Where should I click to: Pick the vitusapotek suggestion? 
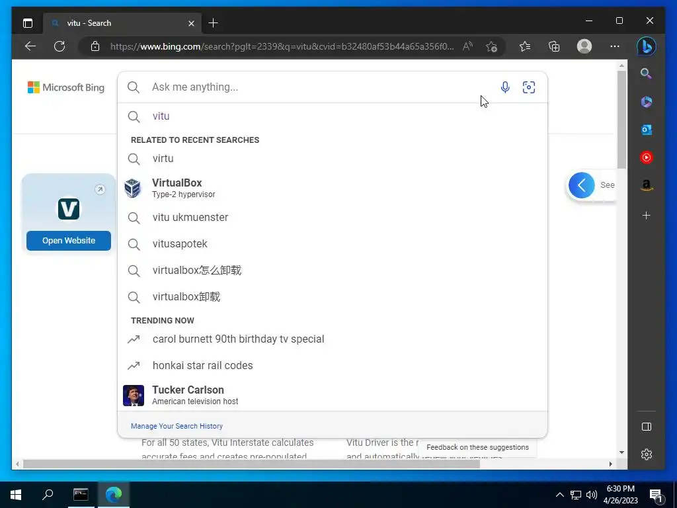pyautogui.click(x=333, y=244)
